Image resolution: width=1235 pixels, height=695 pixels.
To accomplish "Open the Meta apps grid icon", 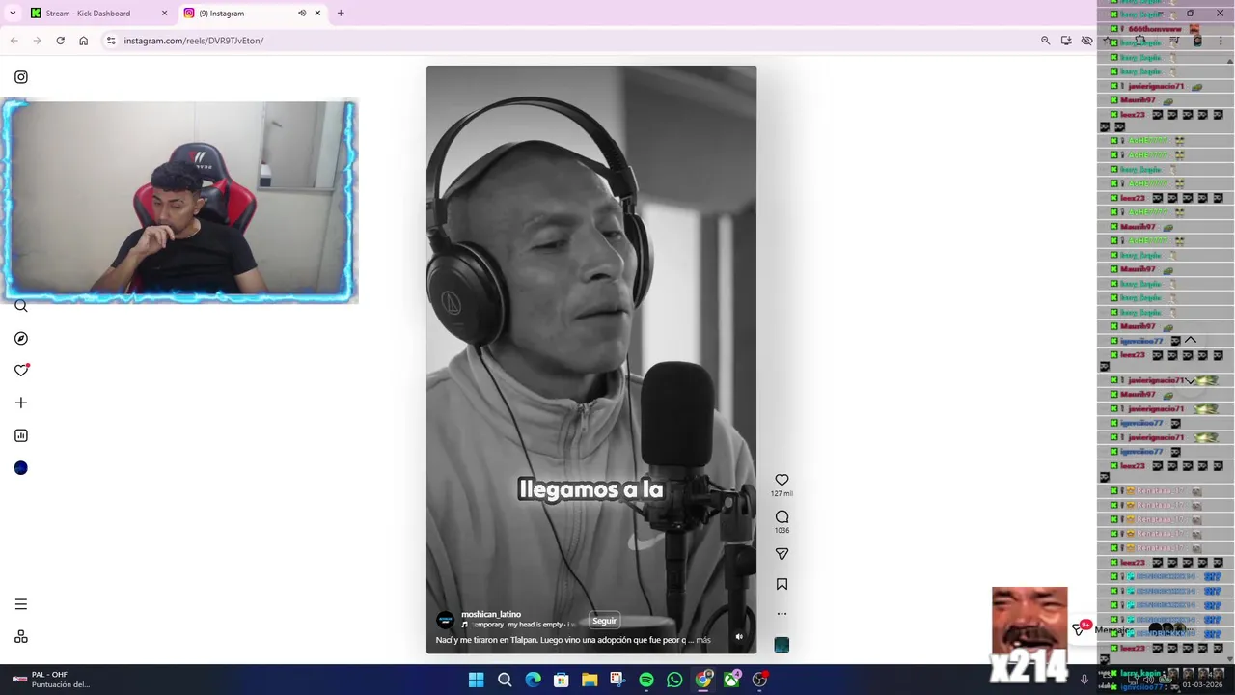I will pos(21,637).
